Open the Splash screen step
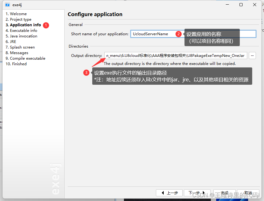This screenshot has height=201, width=264. point(20,47)
